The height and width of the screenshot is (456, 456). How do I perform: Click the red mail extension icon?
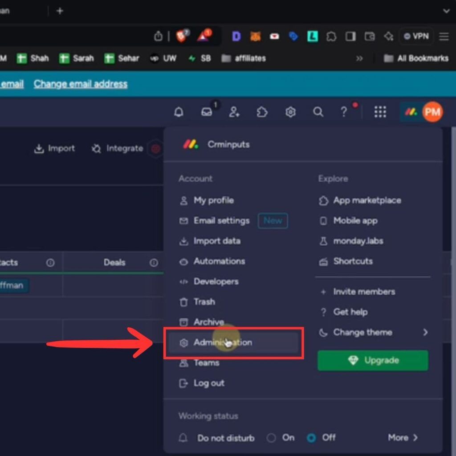click(274, 37)
